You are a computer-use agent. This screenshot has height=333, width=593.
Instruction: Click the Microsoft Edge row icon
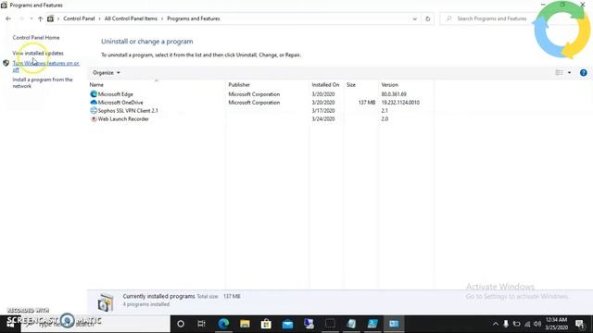click(x=94, y=94)
